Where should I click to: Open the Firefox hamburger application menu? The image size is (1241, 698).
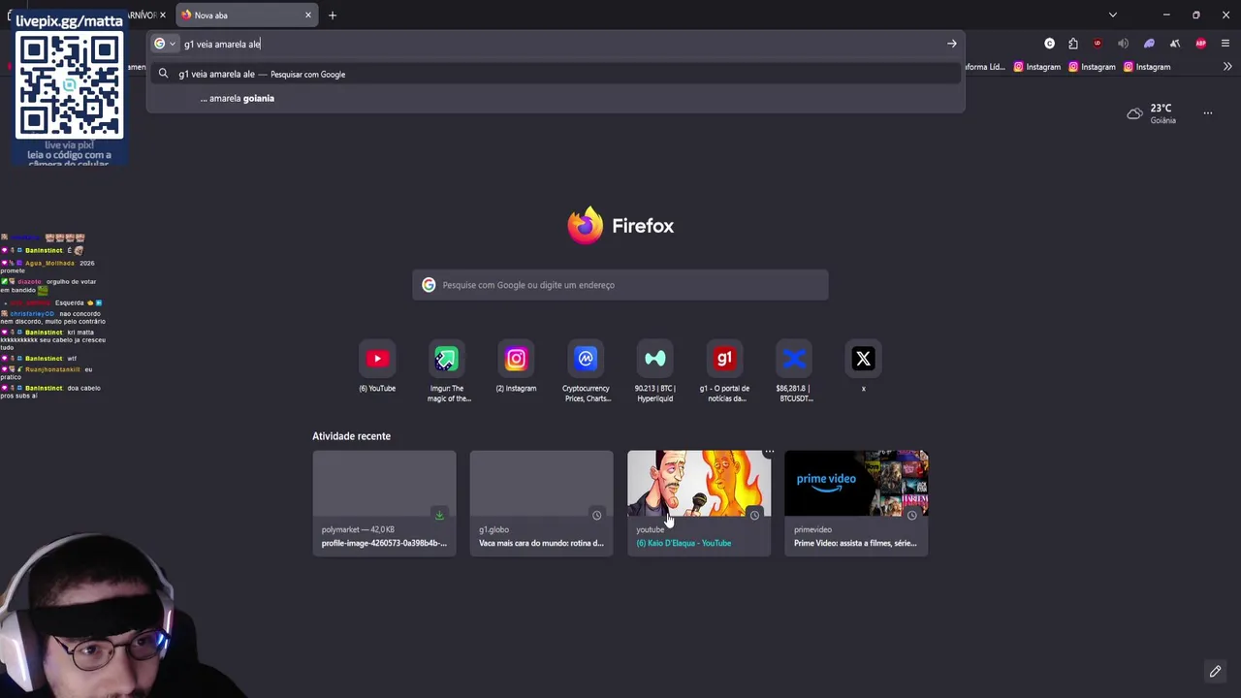[x=1225, y=44]
